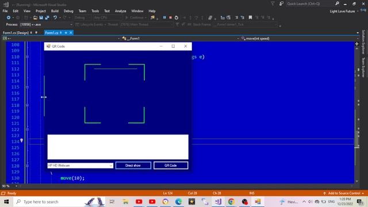The image size is (368, 207).
Task: Click the split editor plus icon
Action: pos(356,44)
